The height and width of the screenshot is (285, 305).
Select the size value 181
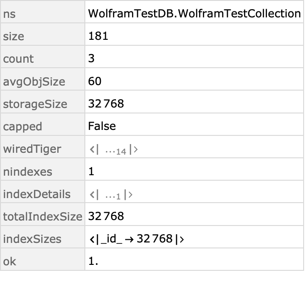coord(98,36)
